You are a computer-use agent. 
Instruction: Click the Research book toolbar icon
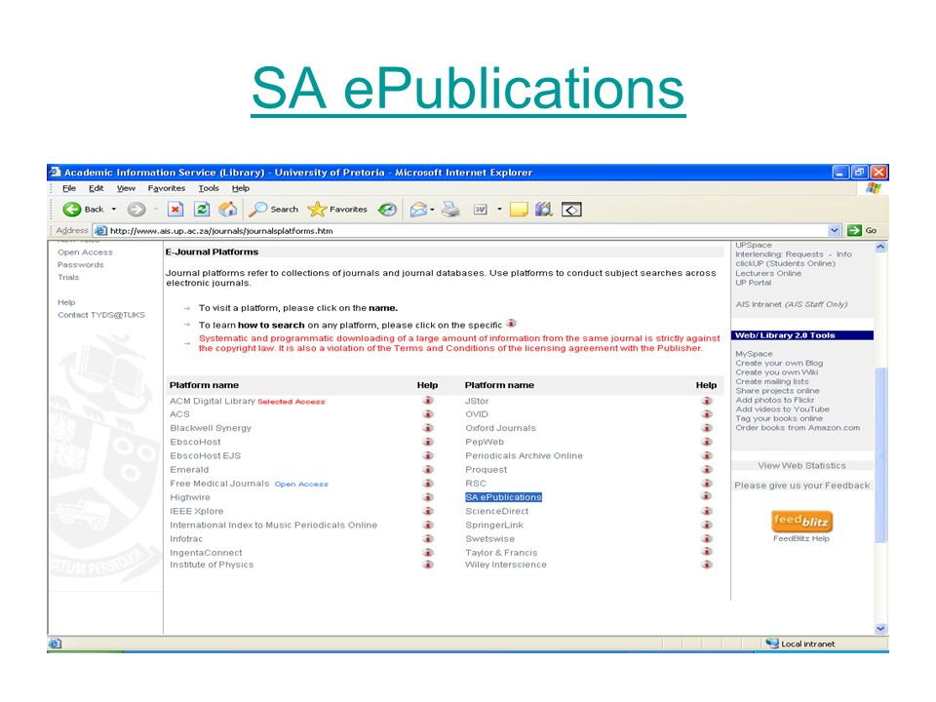click(x=544, y=210)
